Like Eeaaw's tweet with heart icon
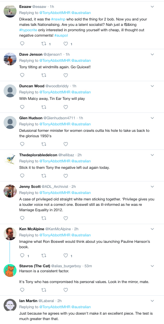Screen dimensions: 164x324 [65, 43]
